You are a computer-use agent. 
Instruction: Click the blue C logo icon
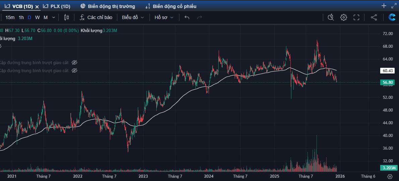pyautogui.click(x=392, y=17)
